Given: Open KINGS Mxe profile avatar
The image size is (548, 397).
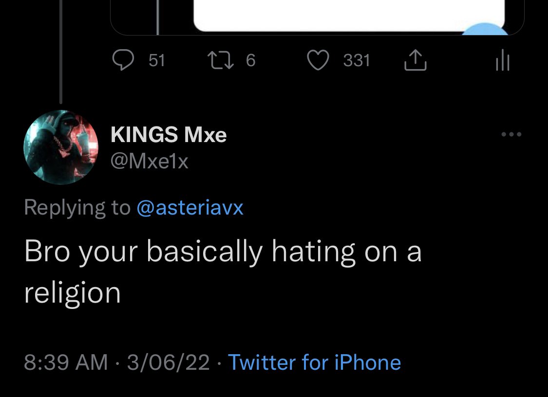Looking at the screenshot, I should [61, 147].
